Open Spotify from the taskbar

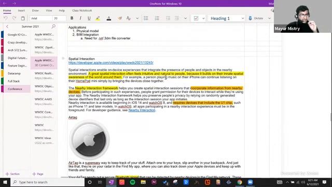pyautogui.click(x=133, y=182)
